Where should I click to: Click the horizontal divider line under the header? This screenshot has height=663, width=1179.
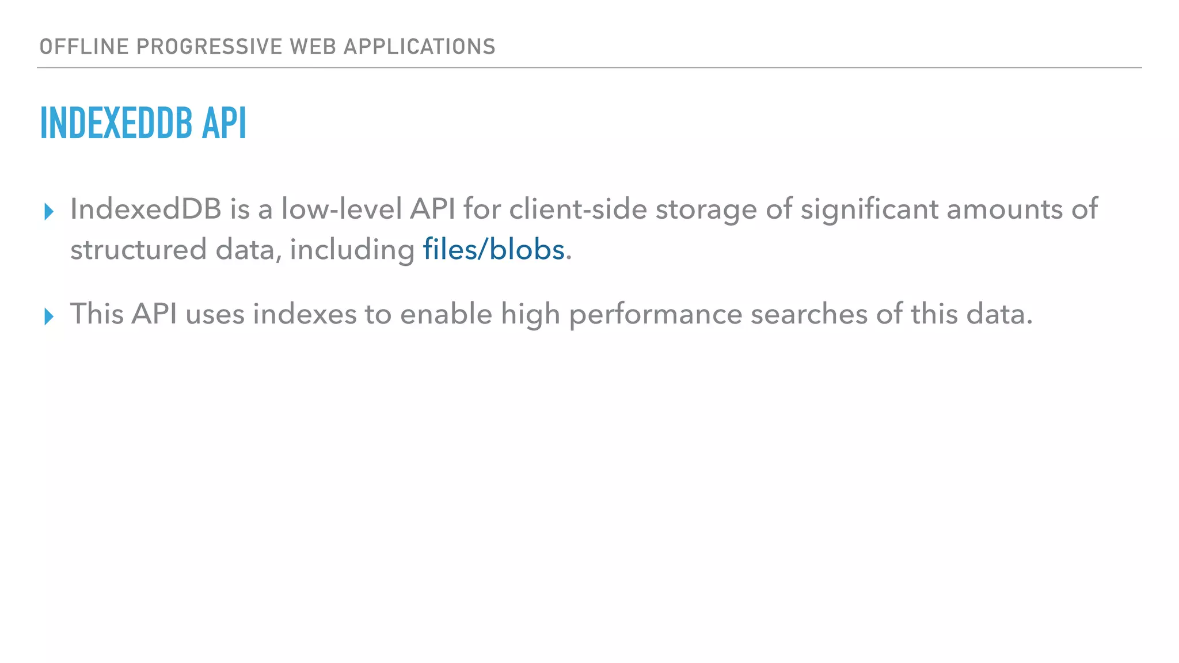pyautogui.click(x=589, y=67)
